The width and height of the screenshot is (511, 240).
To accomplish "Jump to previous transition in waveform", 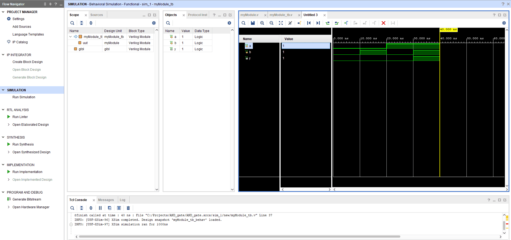I will (328, 23).
